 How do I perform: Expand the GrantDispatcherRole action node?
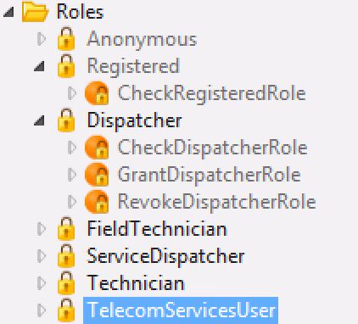[72, 175]
